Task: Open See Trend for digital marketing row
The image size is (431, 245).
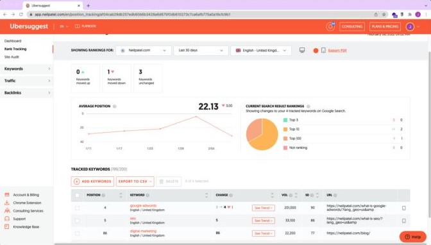Action: click(264, 233)
